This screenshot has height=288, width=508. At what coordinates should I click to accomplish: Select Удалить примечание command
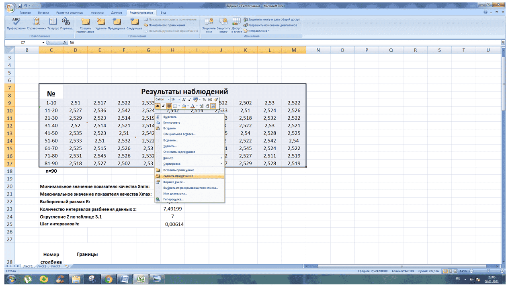click(174, 176)
